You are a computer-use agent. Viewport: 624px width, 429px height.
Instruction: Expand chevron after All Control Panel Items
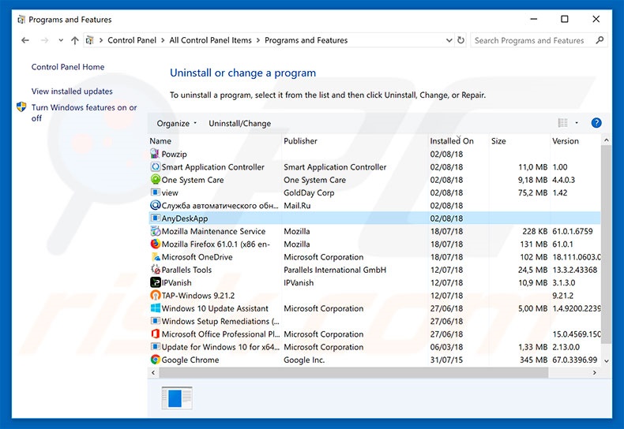click(x=258, y=40)
